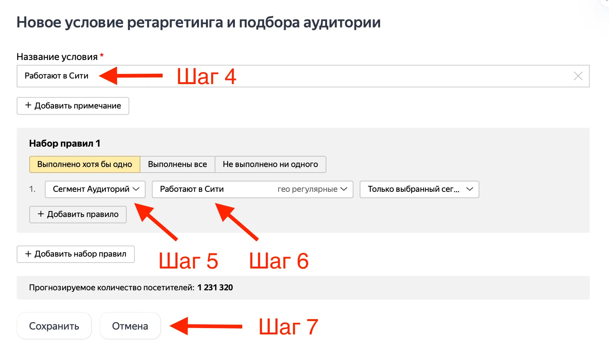609x354 pixels.
Task: Add a new rule with Добавить правило
Action: click(78, 214)
